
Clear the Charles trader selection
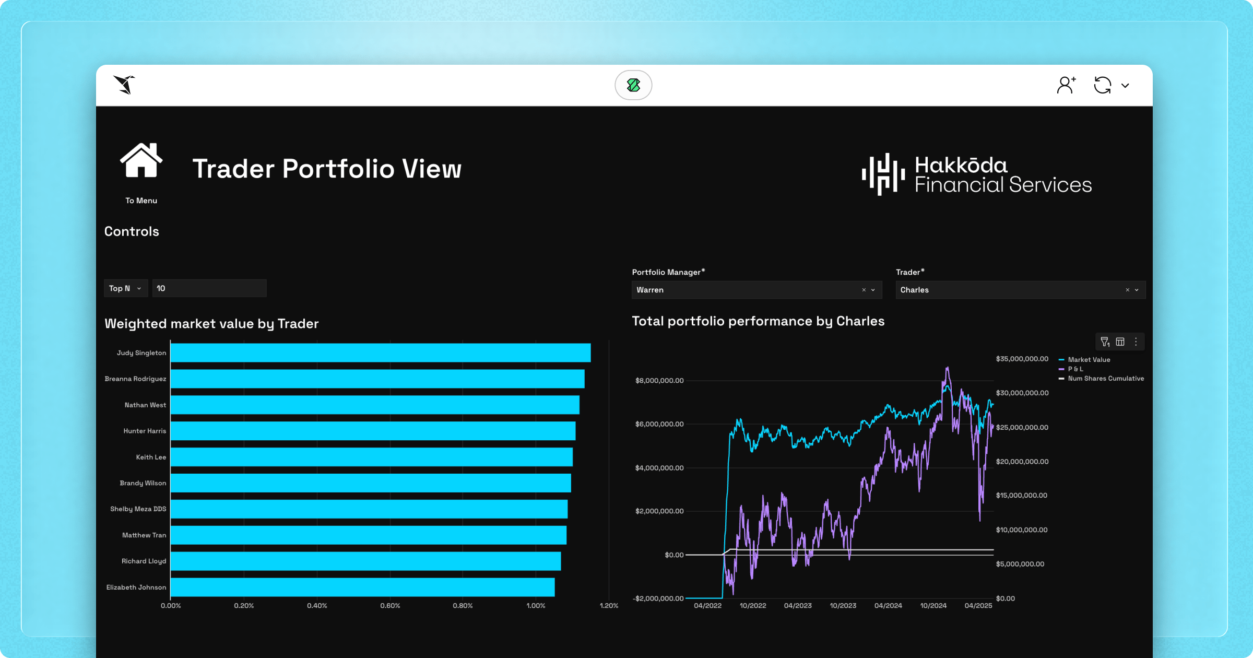tap(1127, 290)
